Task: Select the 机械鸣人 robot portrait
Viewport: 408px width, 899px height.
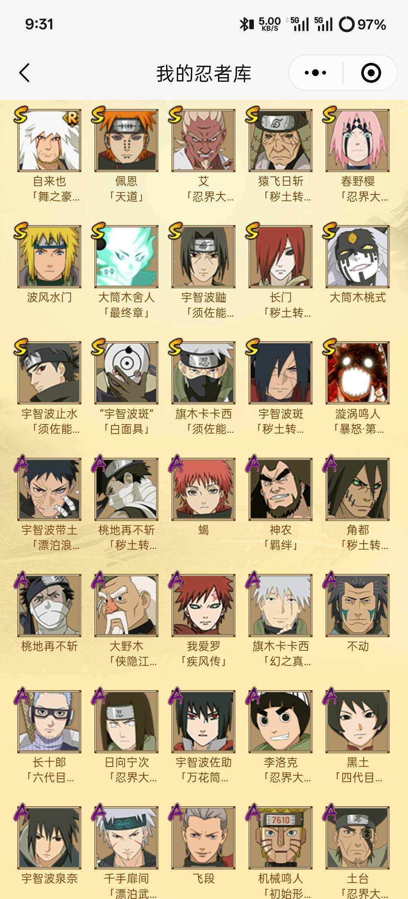Action: [x=281, y=837]
